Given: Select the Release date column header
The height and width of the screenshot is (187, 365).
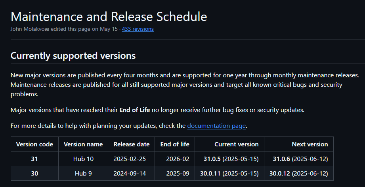Looking at the screenshot, I should coord(131,144).
